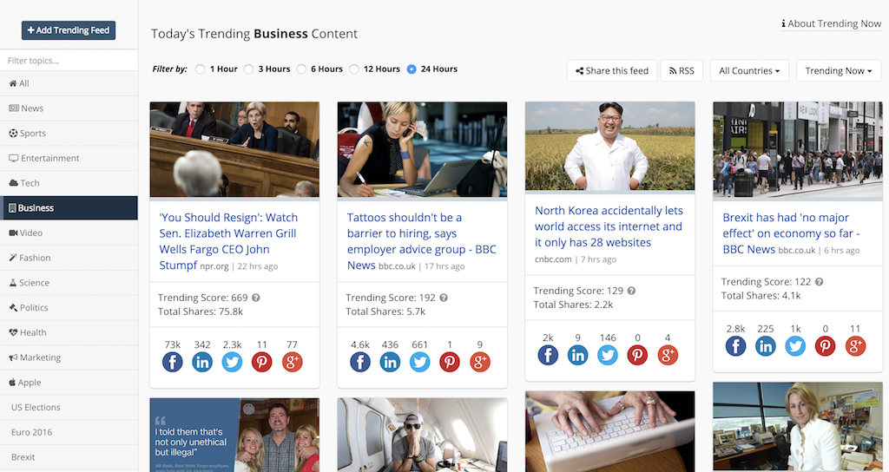The image size is (889, 472).
Task: Open the Brexit topic in sidebar
Action: (x=69, y=457)
